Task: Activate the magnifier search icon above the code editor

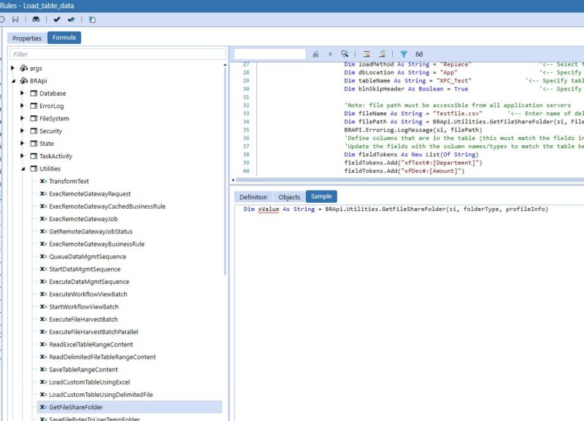Action: pyautogui.click(x=345, y=55)
